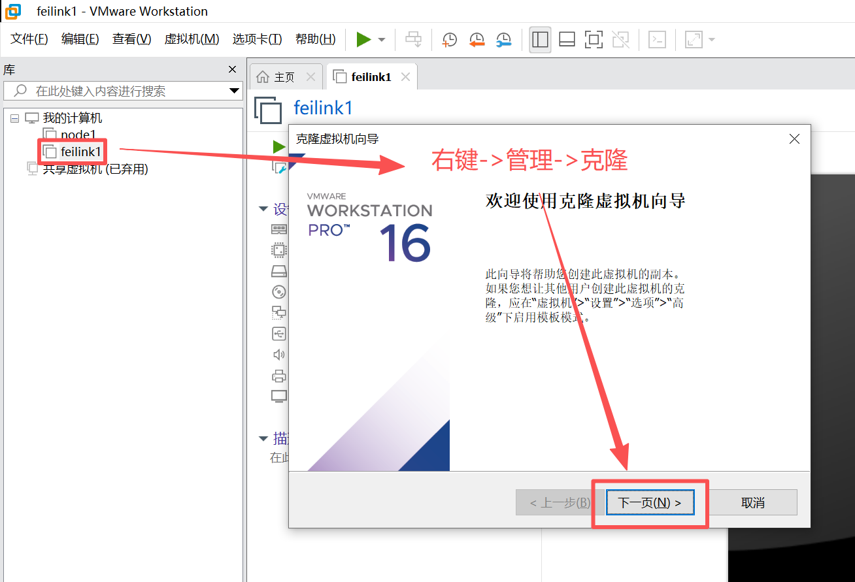Take a snapshot with the clock-plus icon
This screenshot has height=582, width=855.
point(450,40)
